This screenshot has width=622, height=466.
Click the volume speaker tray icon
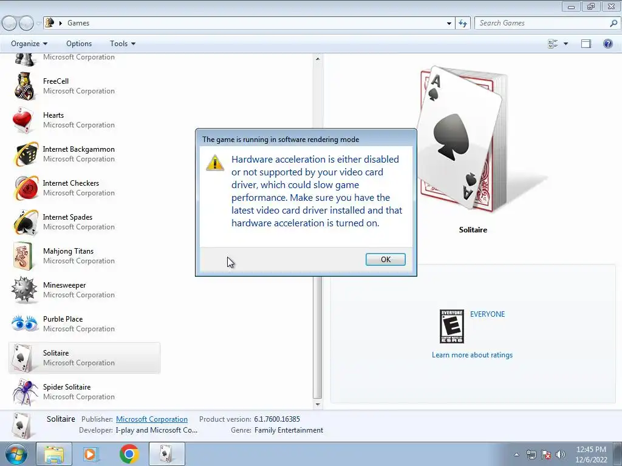pyautogui.click(x=561, y=454)
